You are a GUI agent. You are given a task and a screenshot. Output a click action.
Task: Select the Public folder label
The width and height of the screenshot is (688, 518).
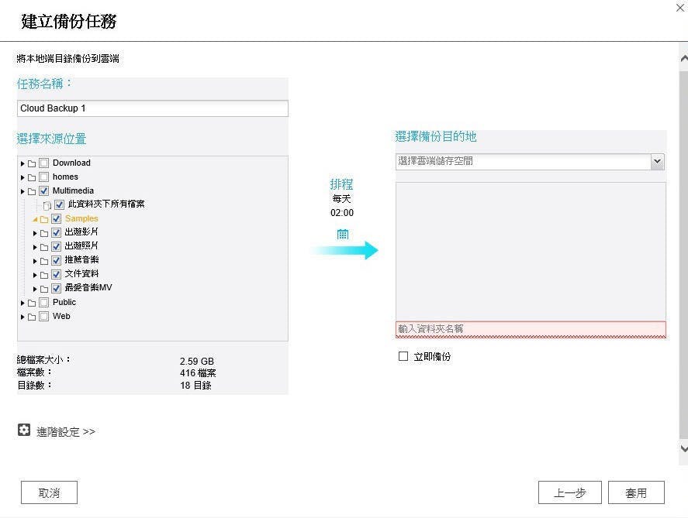tap(64, 302)
